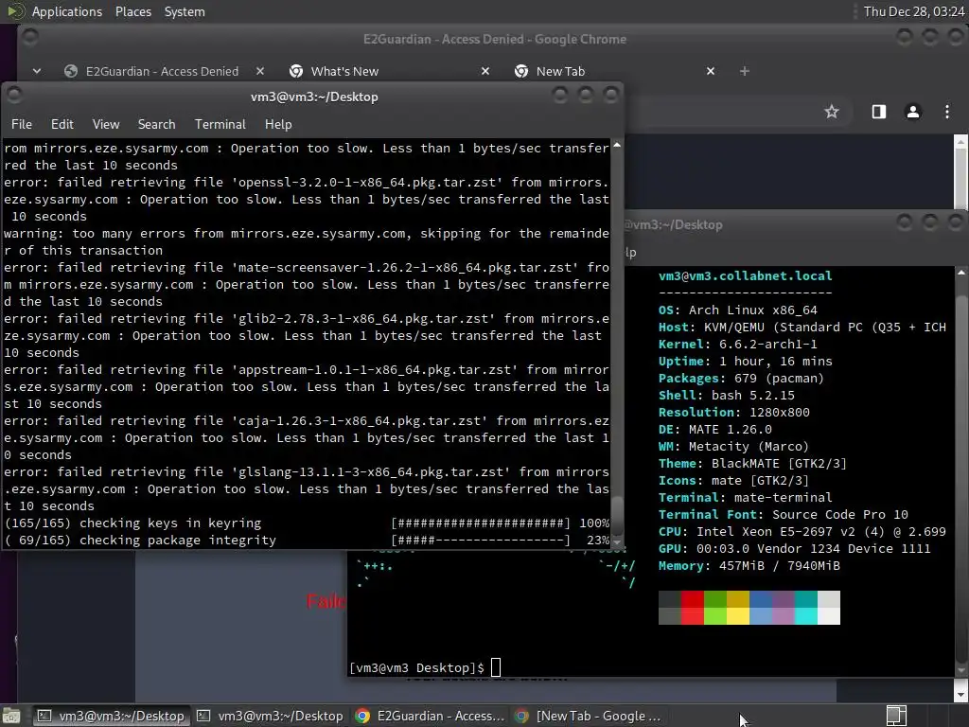The width and height of the screenshot is (969, 727).
Task: Click the workspace switcher in the bottom panel
Action: [x=896, y=716]
